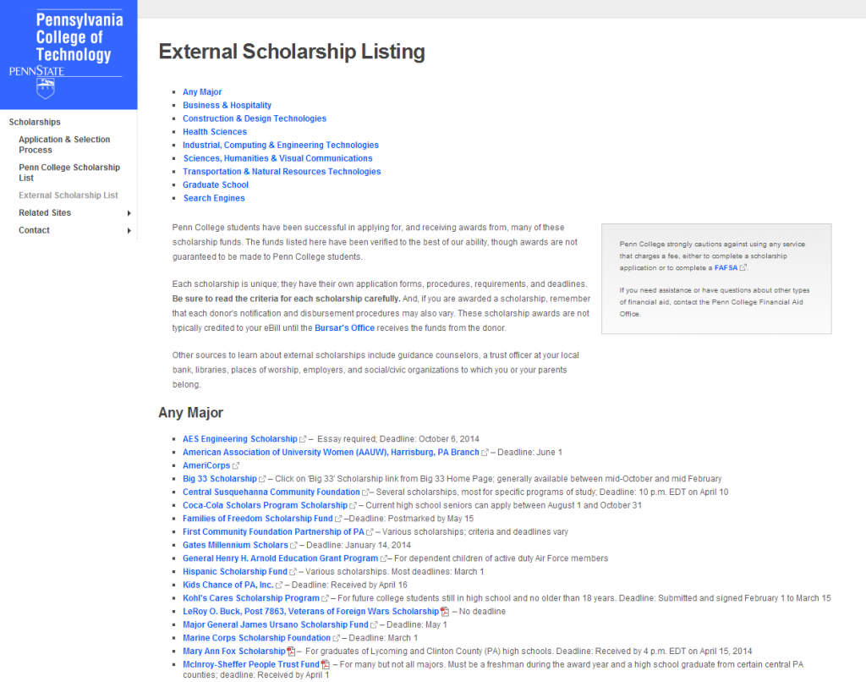Click external link icon after First Community Foundation Partnership

370,532
